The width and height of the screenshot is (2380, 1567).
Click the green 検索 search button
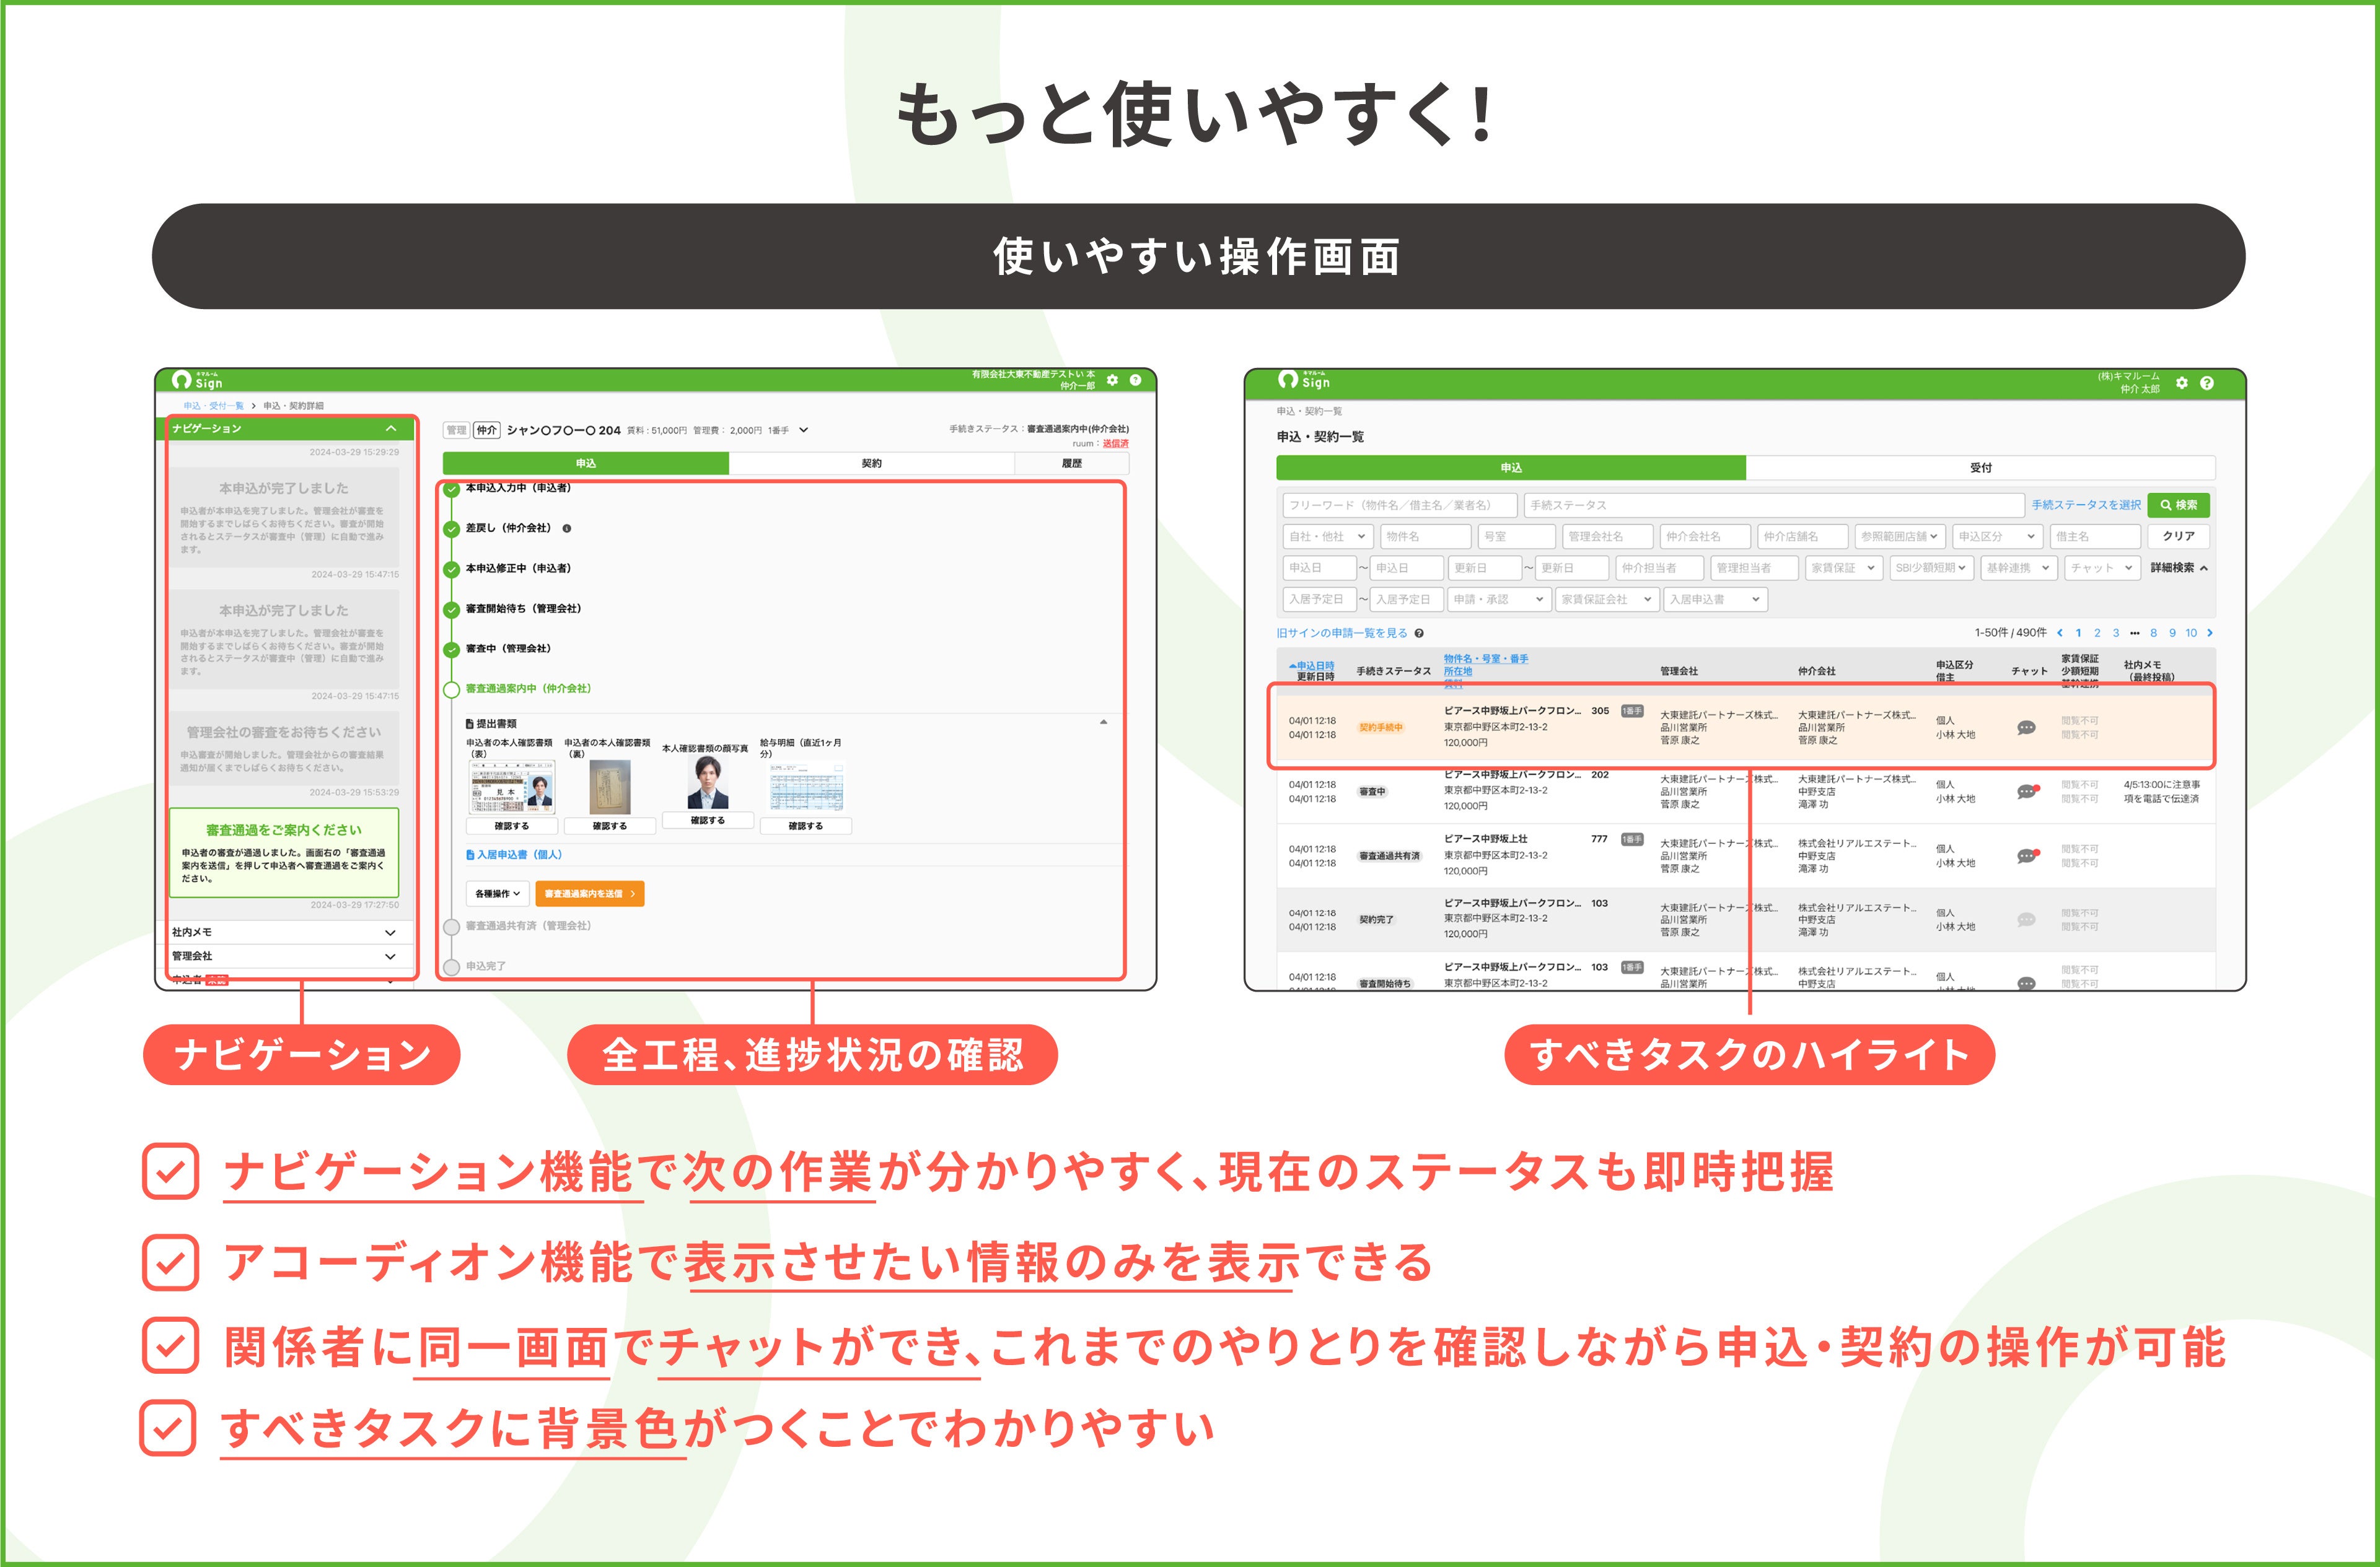coord(2178,505)
